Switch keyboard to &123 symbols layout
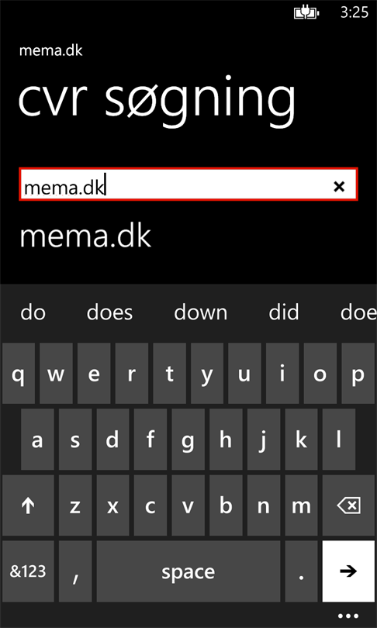The image size is (377, 628). (x=28, y=571)
